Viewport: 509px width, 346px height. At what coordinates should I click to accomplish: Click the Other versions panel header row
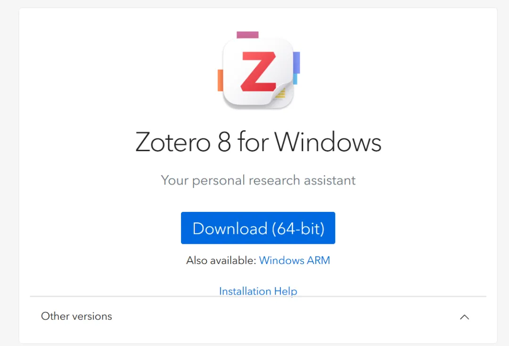click(x=258, y=317)
